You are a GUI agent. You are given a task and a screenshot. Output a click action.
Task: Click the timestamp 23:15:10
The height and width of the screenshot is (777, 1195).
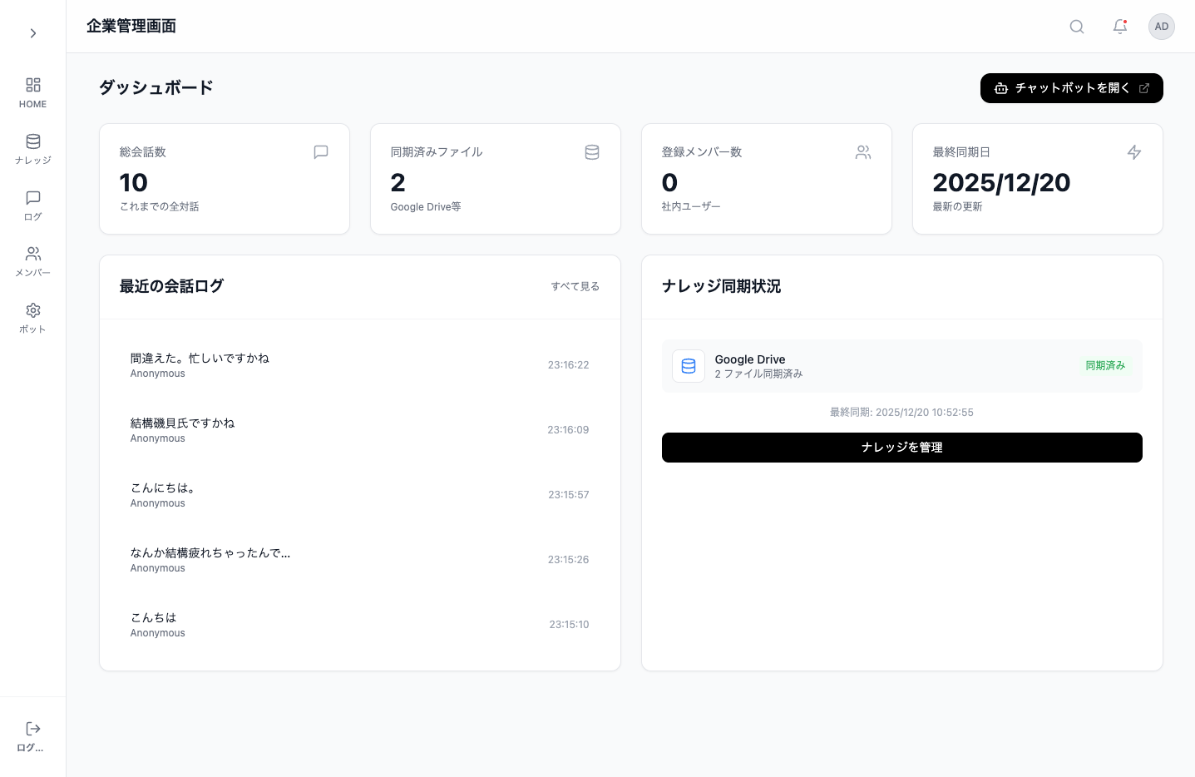(570, 625)
